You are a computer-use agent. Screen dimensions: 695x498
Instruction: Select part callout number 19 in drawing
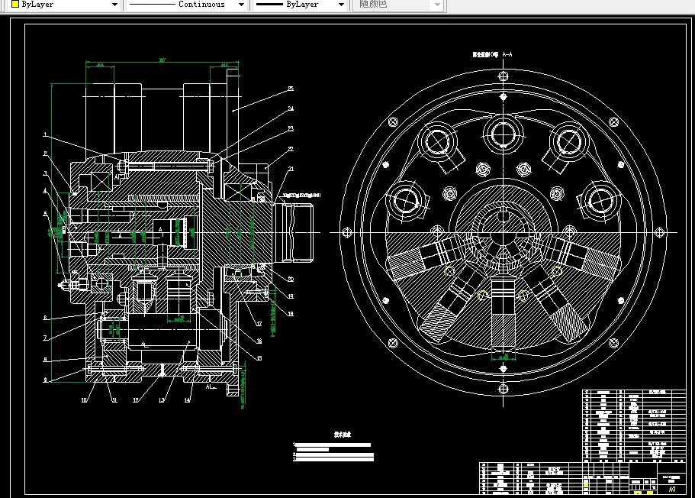point(291,296)
